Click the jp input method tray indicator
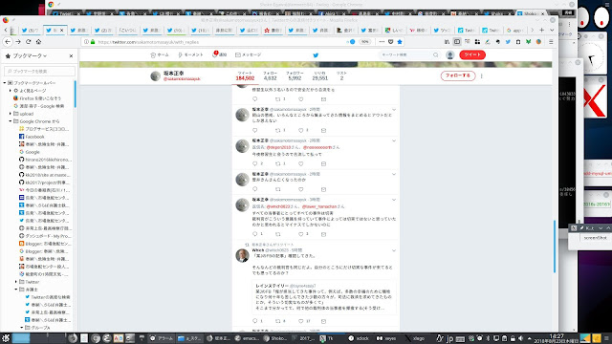 (449, 338)
